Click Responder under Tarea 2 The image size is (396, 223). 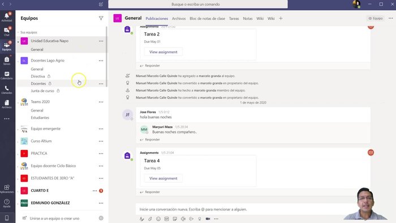pyautogui.click(x=150, y=66)
